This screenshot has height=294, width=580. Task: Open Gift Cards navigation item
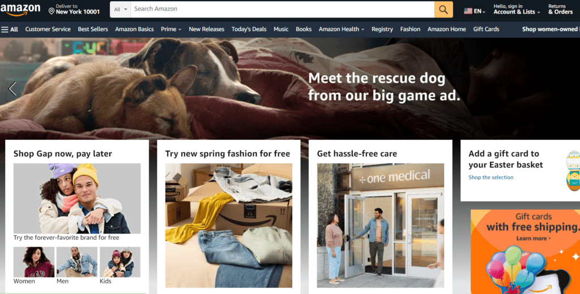pyautogui.click(x=486, y=29)
